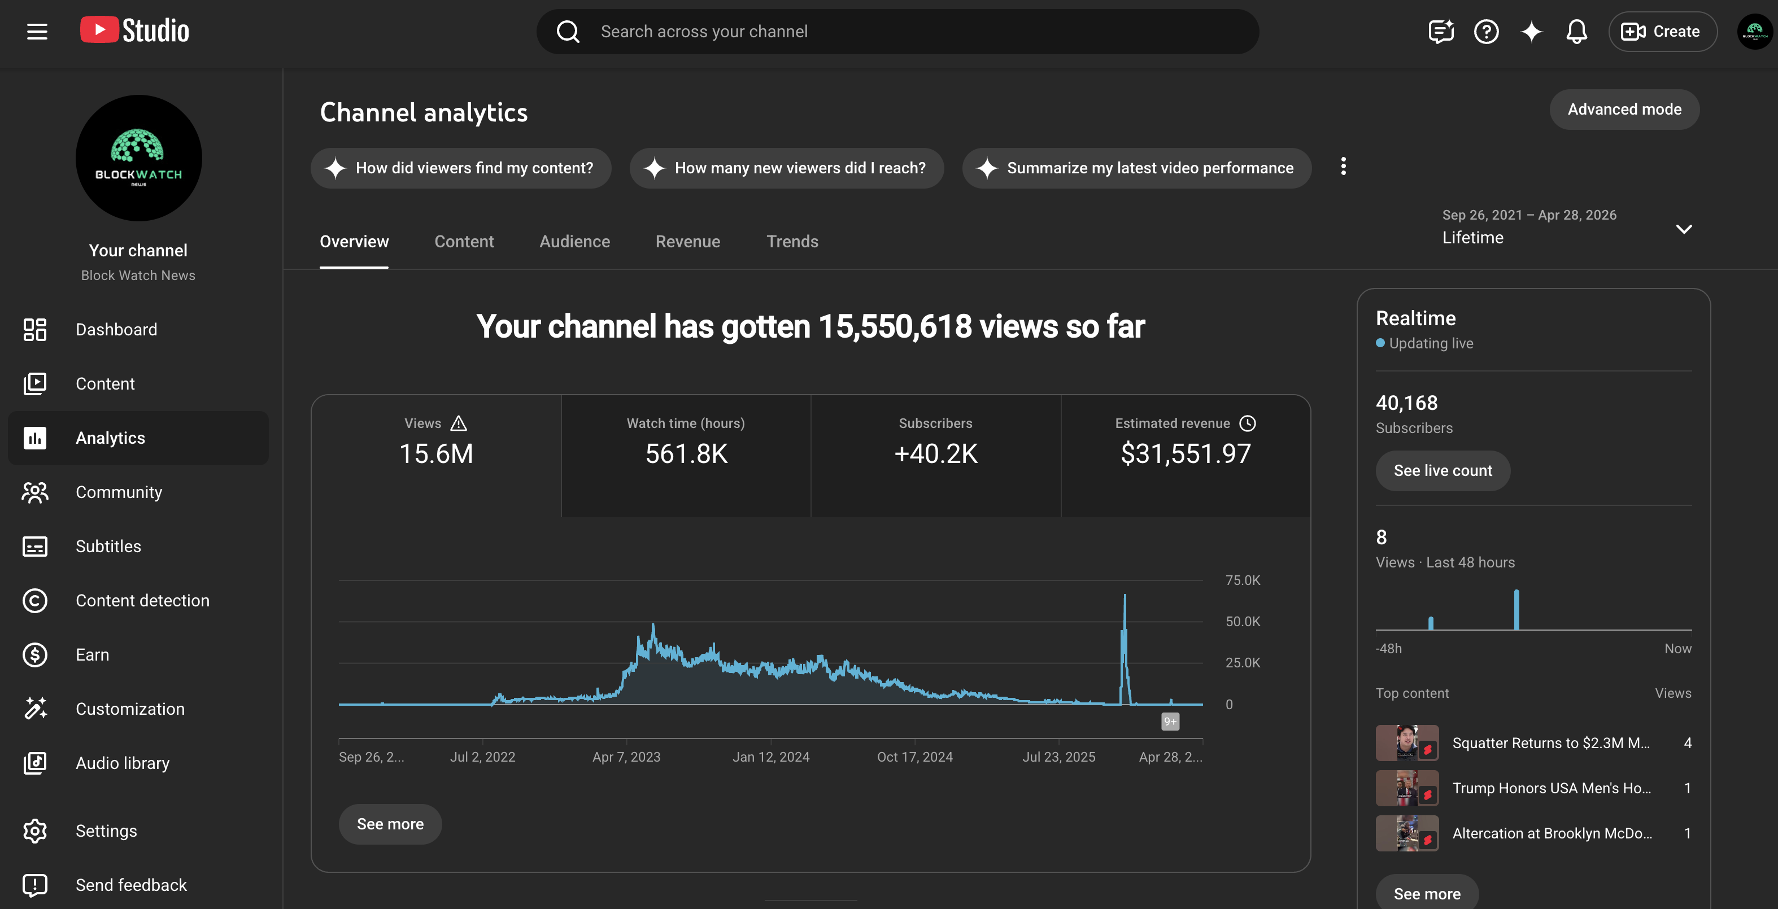Click the notifications bell icon
Screen dimensions: 1778x909
click(1576, 32)
